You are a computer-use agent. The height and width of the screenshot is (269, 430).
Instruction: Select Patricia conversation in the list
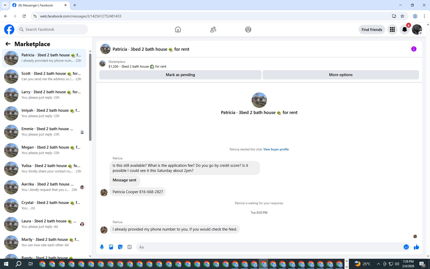(44, 58)
